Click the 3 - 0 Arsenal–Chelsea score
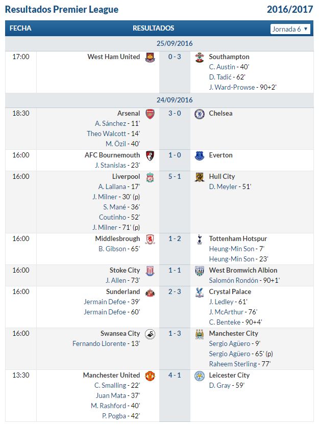The height and width of the screenshot is (427, 319). 175,113
